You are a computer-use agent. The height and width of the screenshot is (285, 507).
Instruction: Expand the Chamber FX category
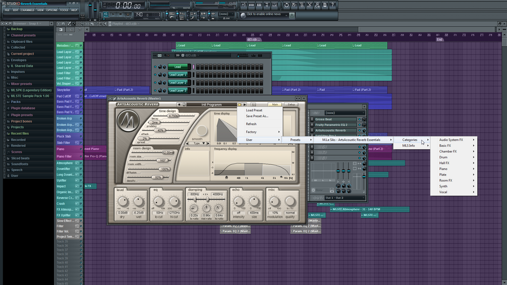454,151
